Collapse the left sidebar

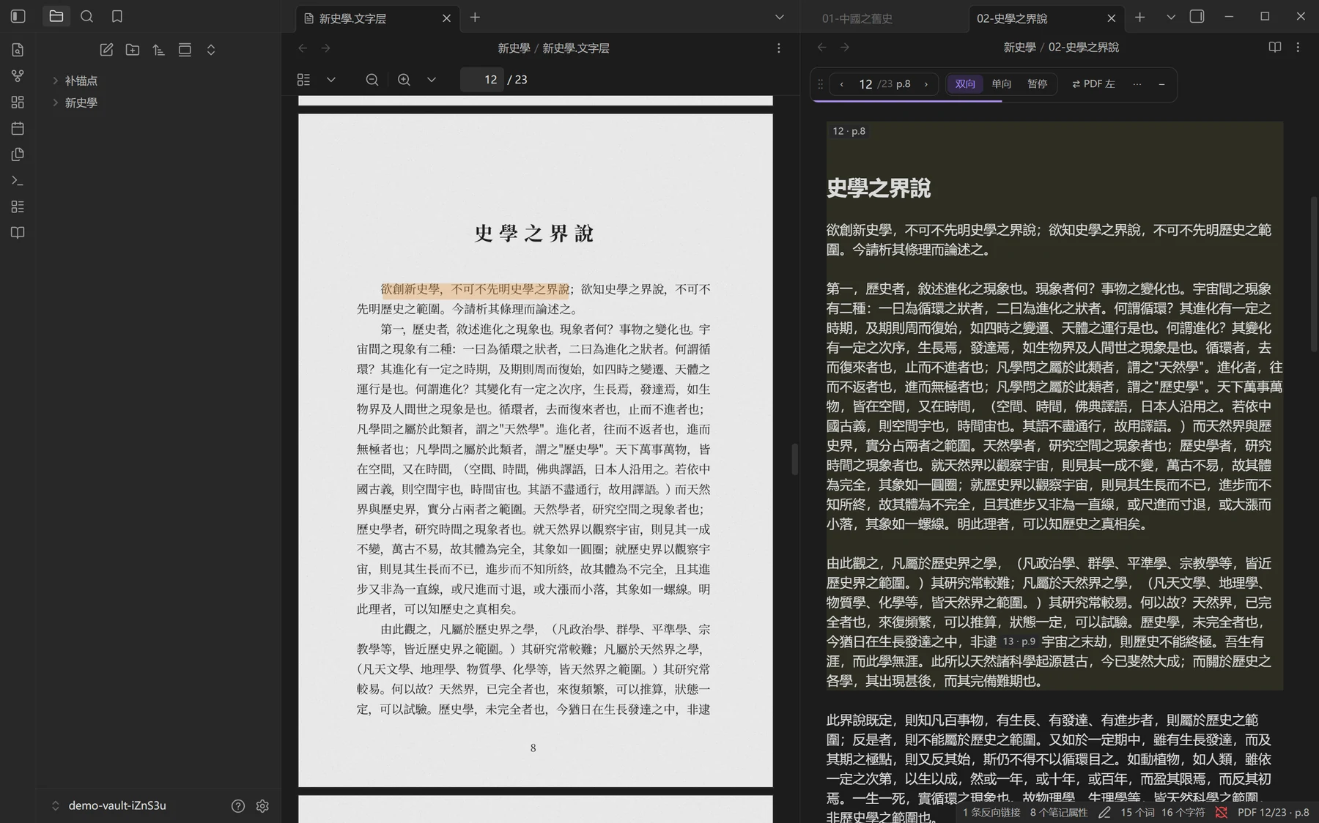[x=18, y=16]
